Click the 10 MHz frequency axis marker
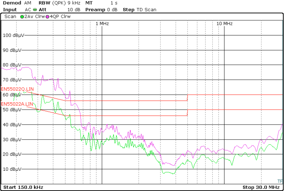Image resolution: width=284 pixels, height=191 pixels. click(224, 23)
